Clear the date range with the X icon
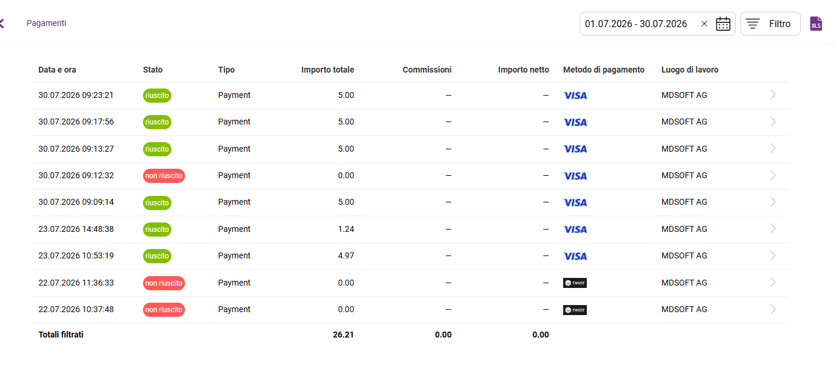 coord(704,24)
